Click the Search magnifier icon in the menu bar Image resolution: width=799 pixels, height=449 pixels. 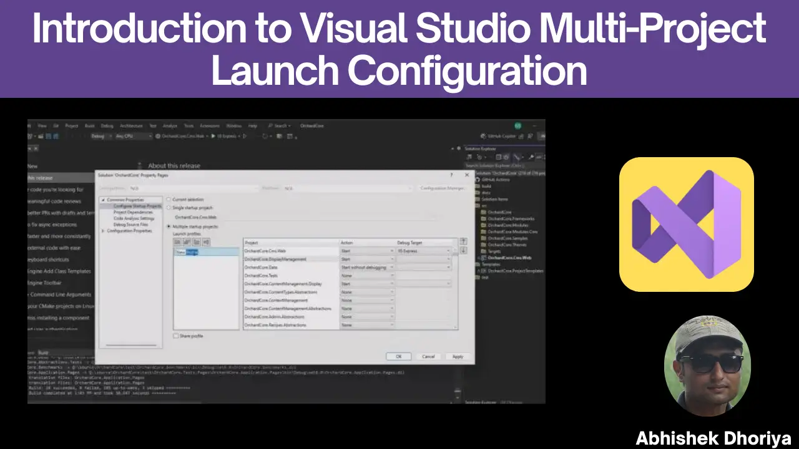[271, 126]
